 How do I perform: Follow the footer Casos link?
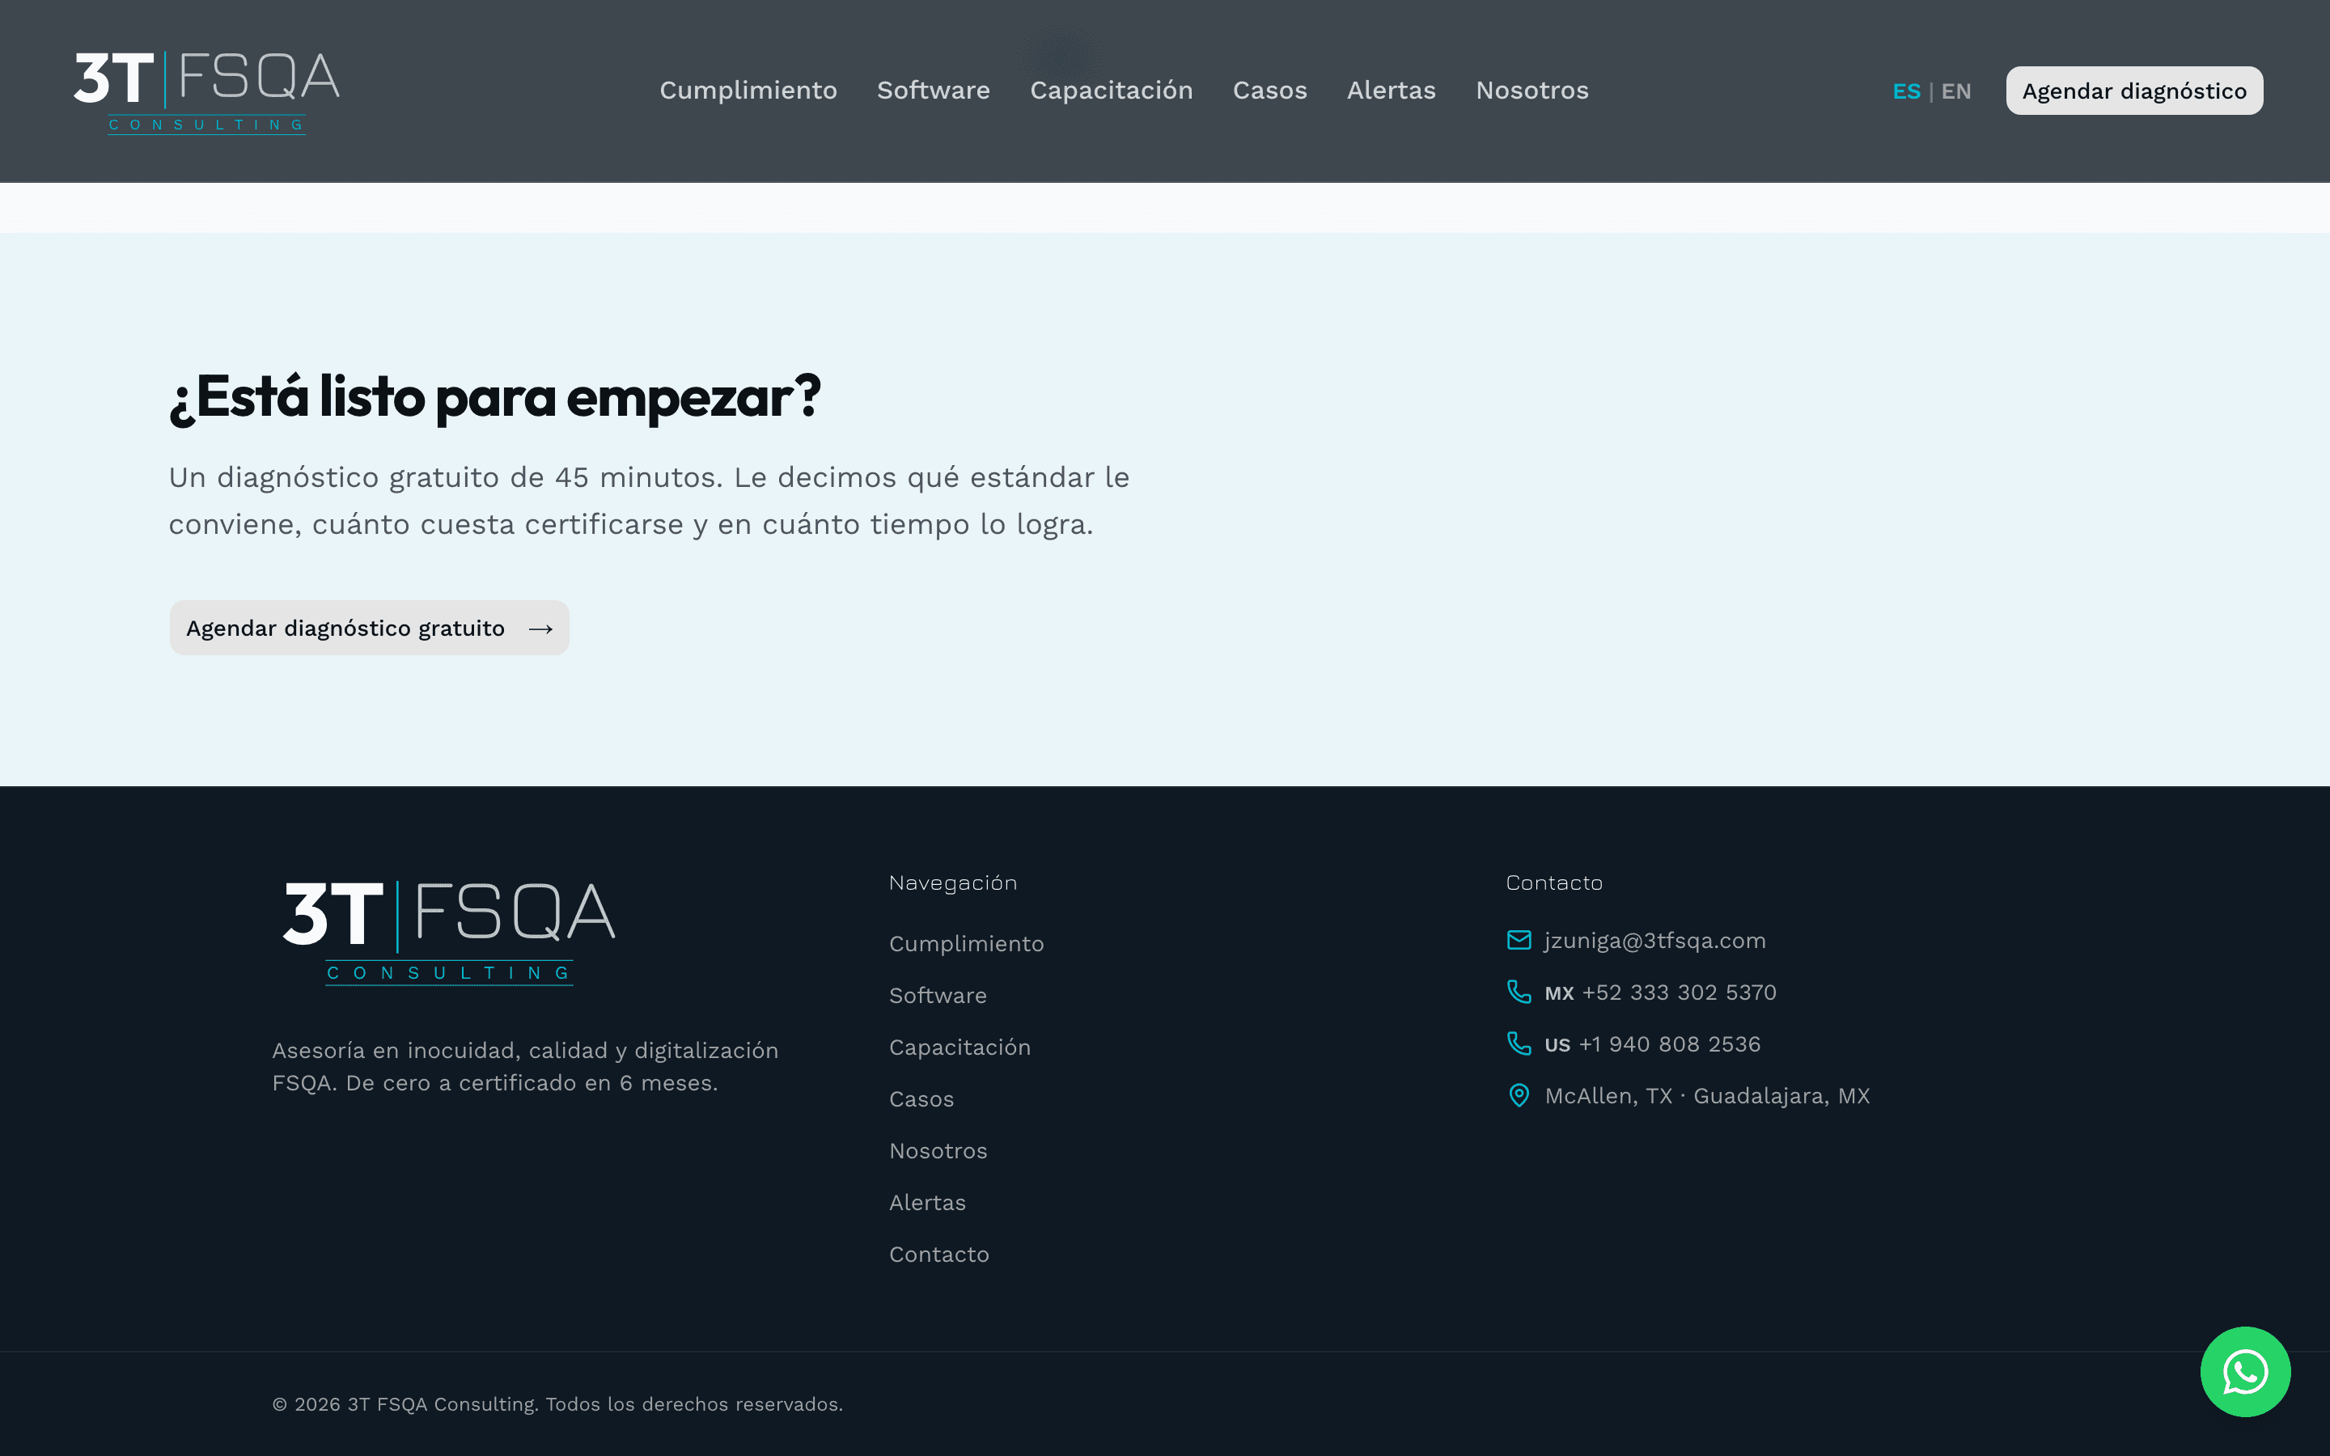click(x=921, y=1098)
